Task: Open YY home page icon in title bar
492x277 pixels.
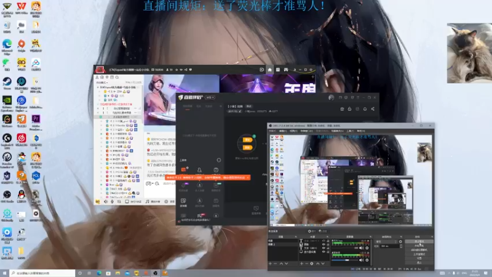Action: (269, 70)
